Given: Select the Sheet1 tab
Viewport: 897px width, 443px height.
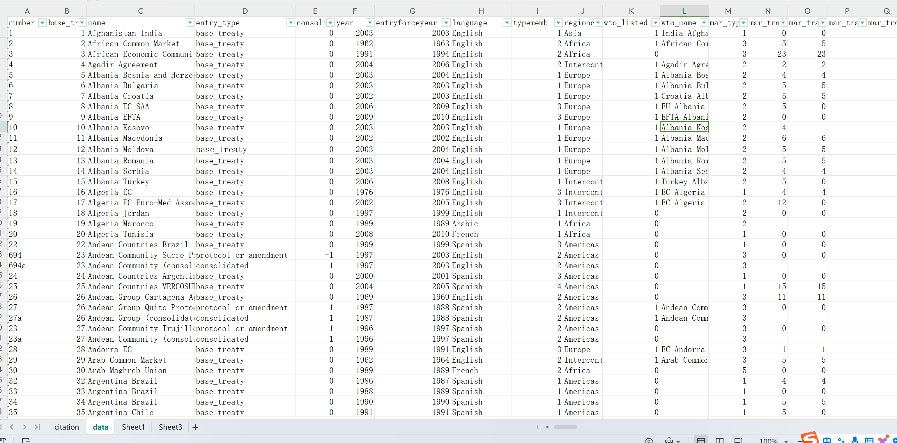Looking at the screenshot, I should pos(133,427).
